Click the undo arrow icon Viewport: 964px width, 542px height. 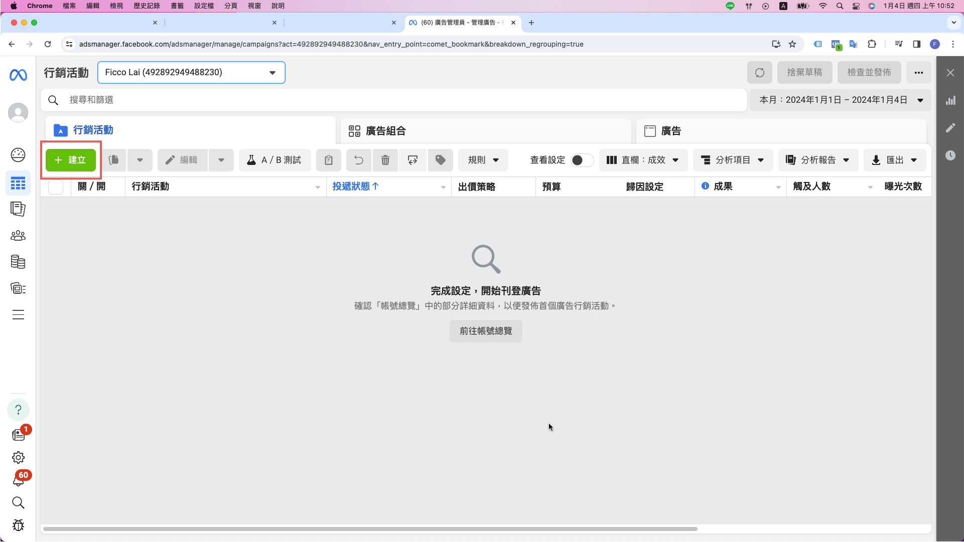(359, 160)
